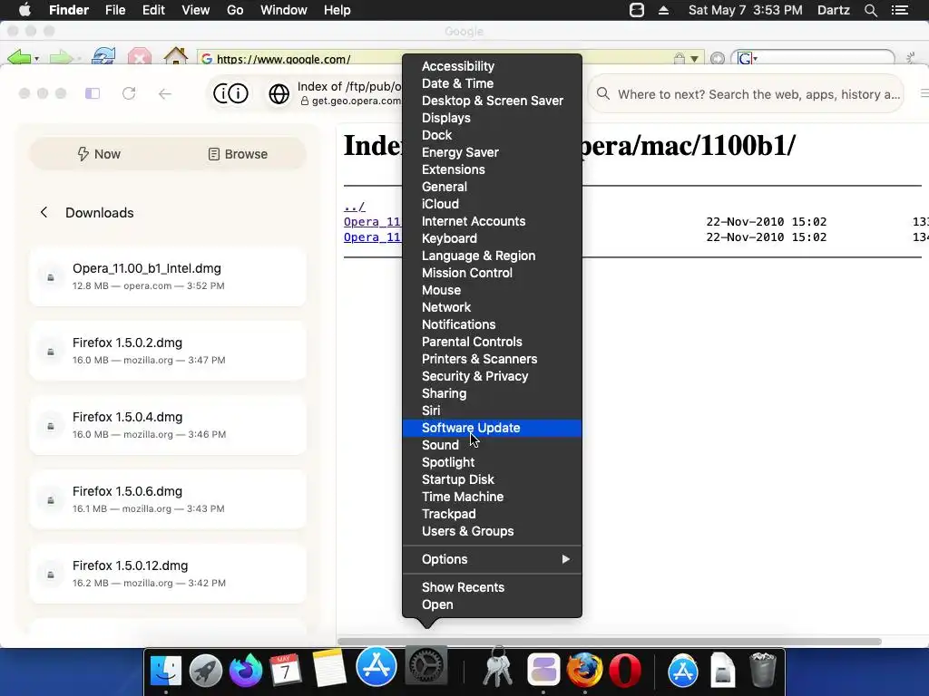Open large App Store icon in Dock

(376, 666)
